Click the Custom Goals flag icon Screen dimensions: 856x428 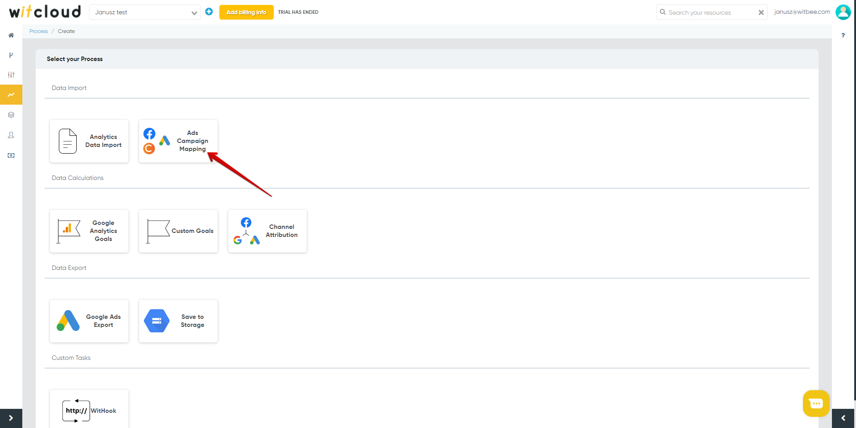click(158, 231)
